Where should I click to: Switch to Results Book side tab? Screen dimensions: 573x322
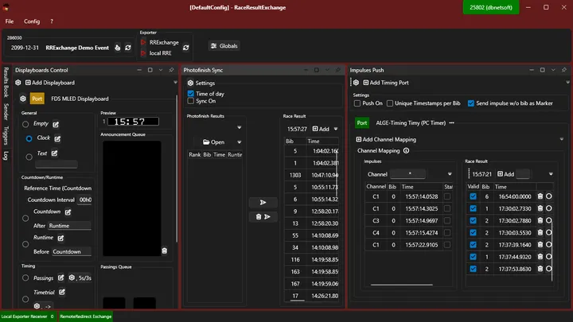tap(6, 82)
